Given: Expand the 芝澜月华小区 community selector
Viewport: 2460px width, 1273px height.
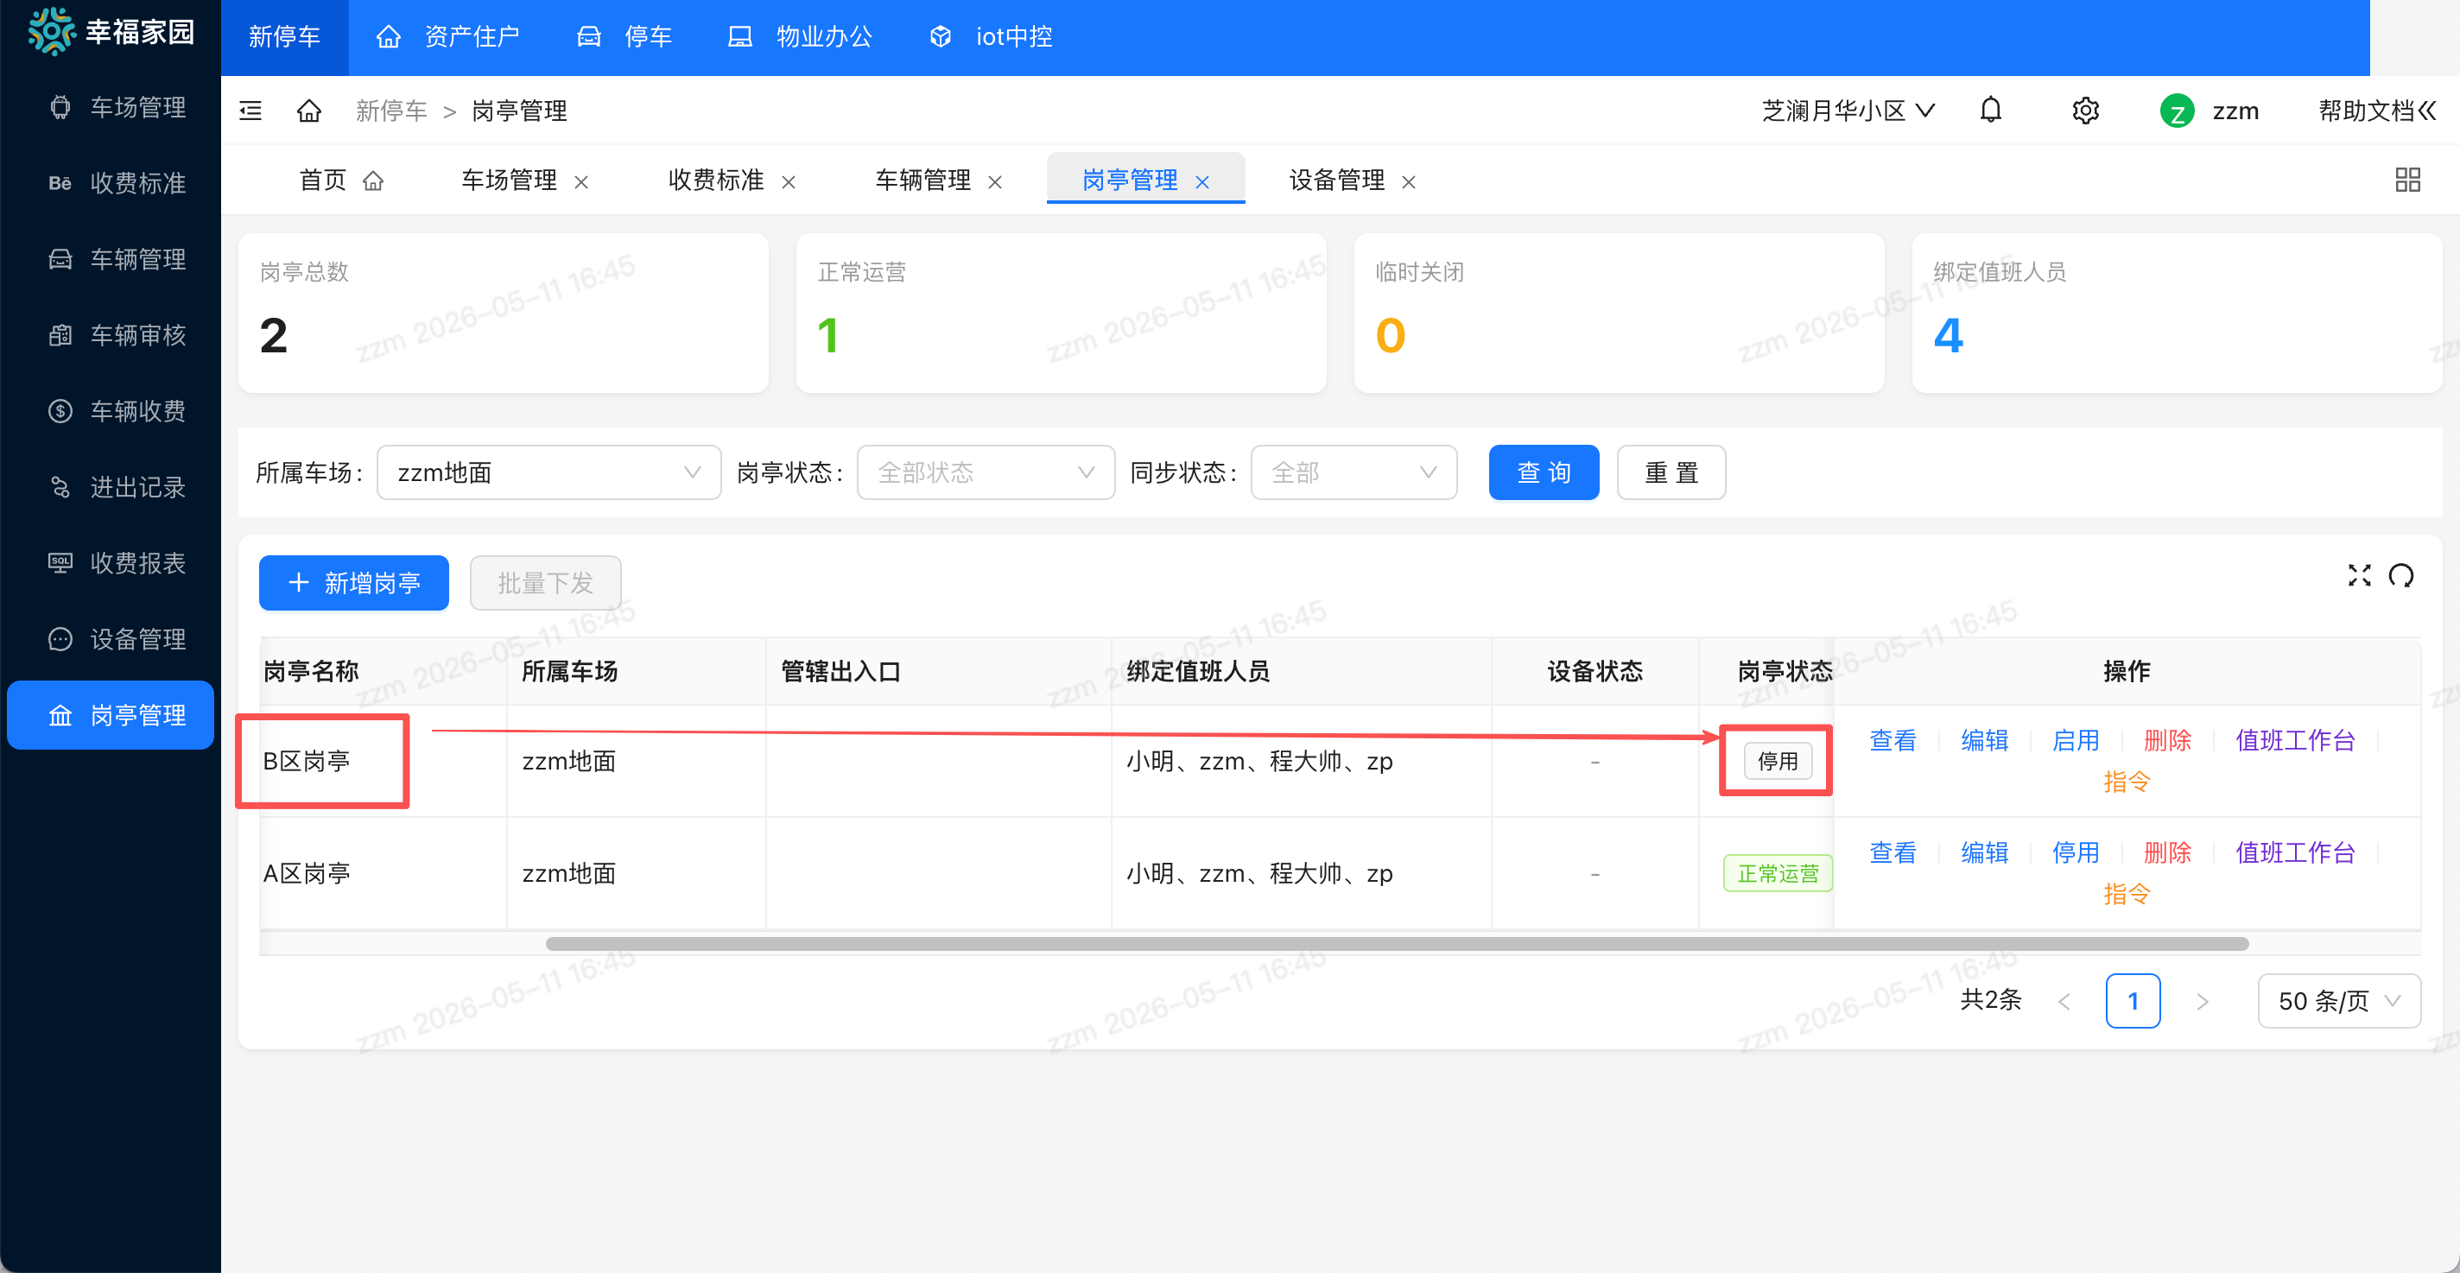Looking at the screenshot, I should pyautogui.click(x=1848, y=111).
